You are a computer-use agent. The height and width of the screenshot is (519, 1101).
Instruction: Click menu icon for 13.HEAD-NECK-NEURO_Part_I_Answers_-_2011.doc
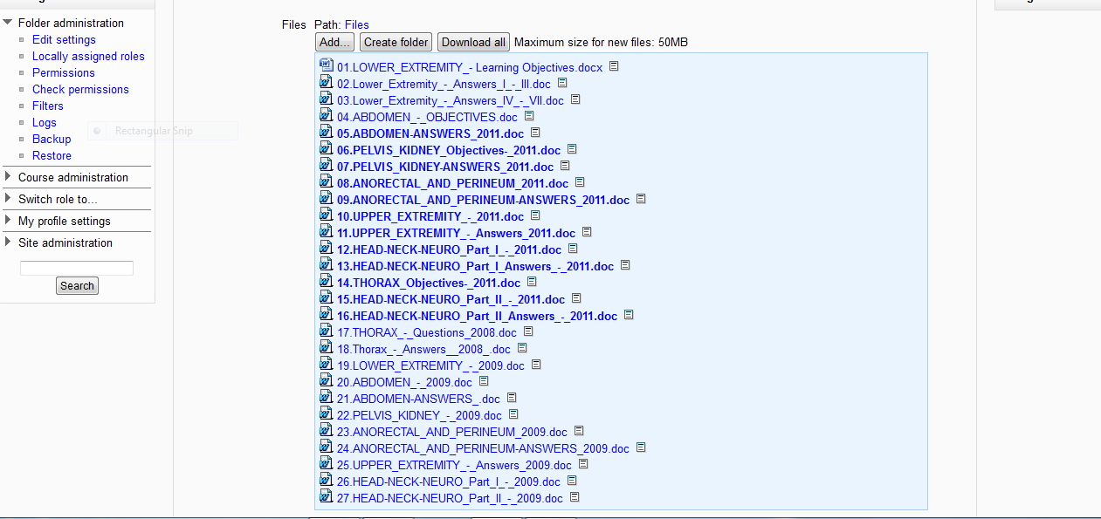[x=625, y=265]
